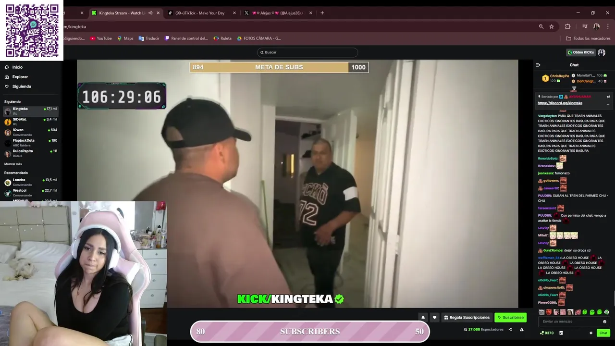Report the stream via warning icon
615x346 pixels.
(522, 330)
